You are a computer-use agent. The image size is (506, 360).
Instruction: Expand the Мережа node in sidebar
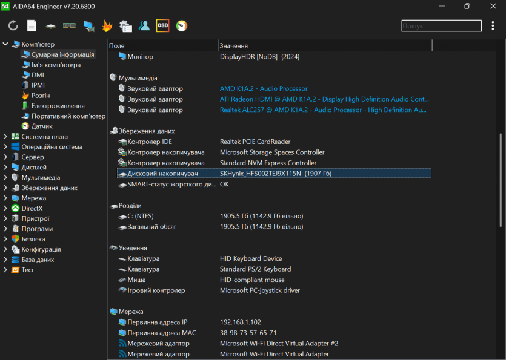point(5,198)
